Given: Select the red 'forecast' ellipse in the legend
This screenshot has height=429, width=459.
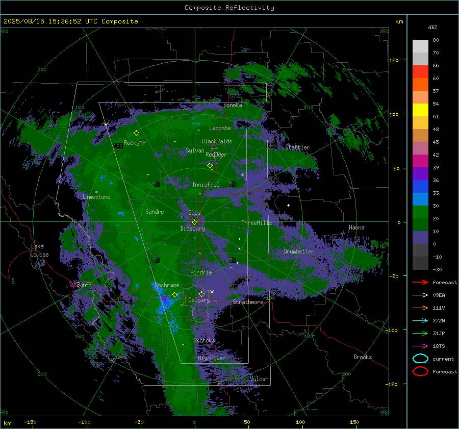Looking at the screenshot, I should pos(420,371).
